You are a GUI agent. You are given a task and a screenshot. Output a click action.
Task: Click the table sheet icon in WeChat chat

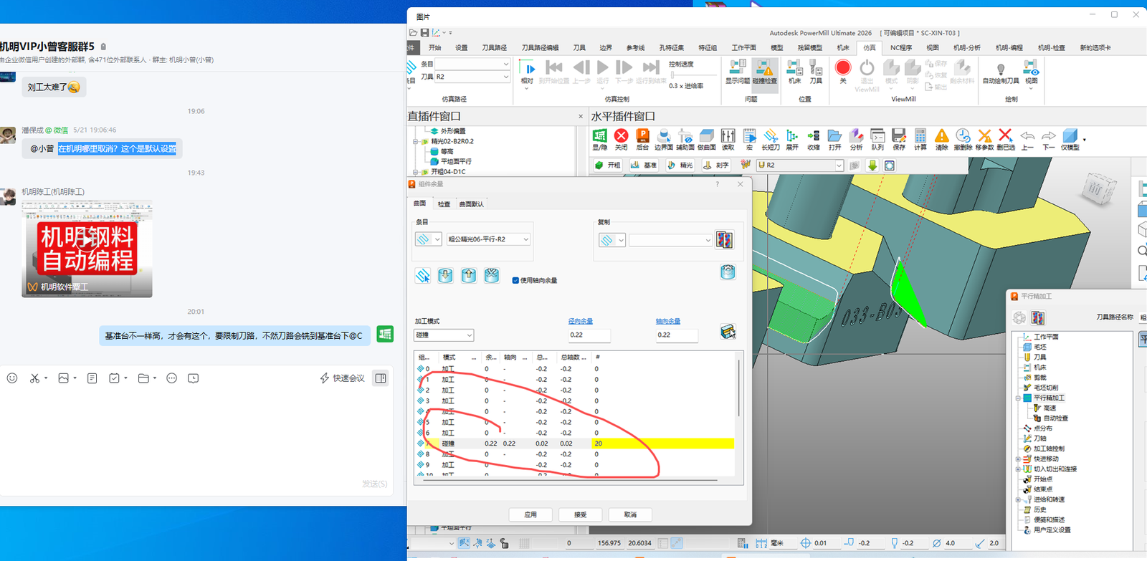point(386,334)
